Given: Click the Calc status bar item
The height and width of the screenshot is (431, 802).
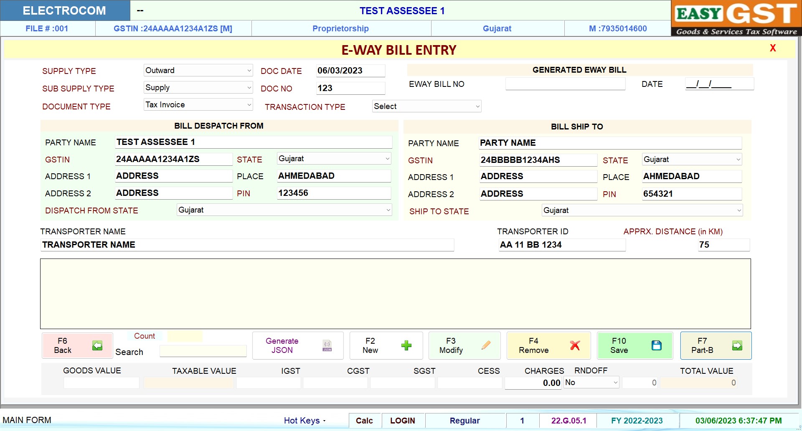Looking at the screenshot, I should pos(364,421).
